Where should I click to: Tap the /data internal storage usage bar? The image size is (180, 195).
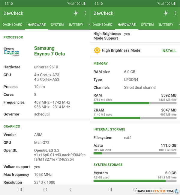pos(135,153)
